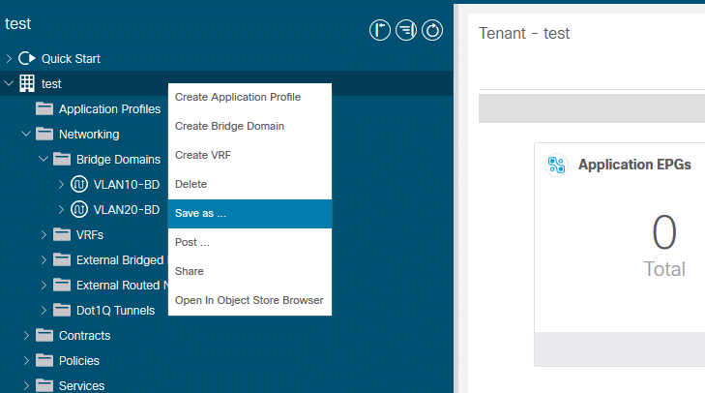Click the External Routed folder icon

click(x=62, y=286)
